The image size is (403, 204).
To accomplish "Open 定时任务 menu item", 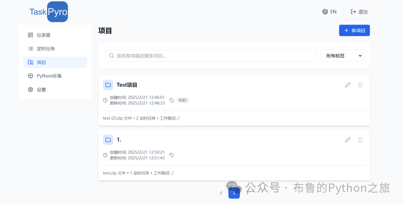I will (55, 49).
